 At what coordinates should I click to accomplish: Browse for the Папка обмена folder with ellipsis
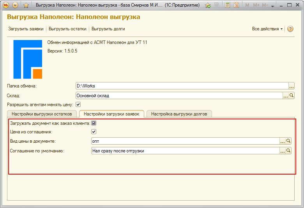292,86
